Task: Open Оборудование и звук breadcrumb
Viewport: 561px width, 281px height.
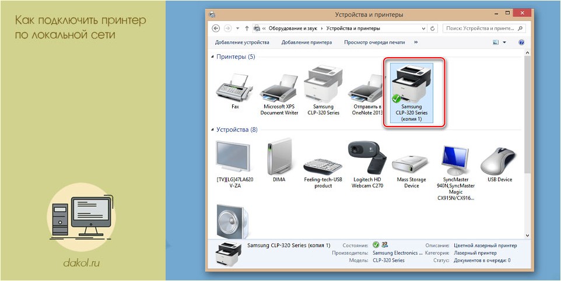Action: pyautogui.click(x=293, y=28)
